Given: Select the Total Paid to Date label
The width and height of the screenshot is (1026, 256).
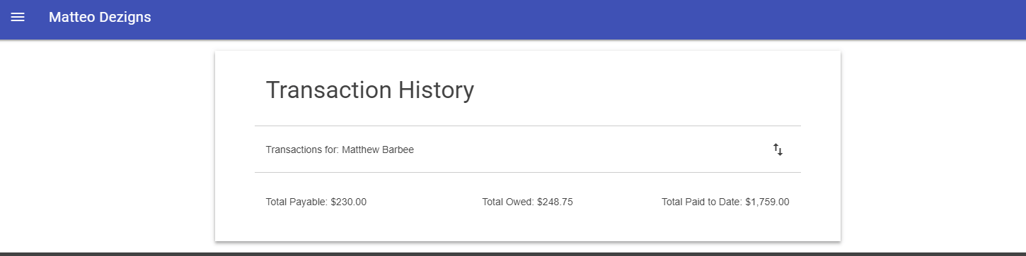Looking at the screenshot, I should pyautogui.click(x=702, y=202).
